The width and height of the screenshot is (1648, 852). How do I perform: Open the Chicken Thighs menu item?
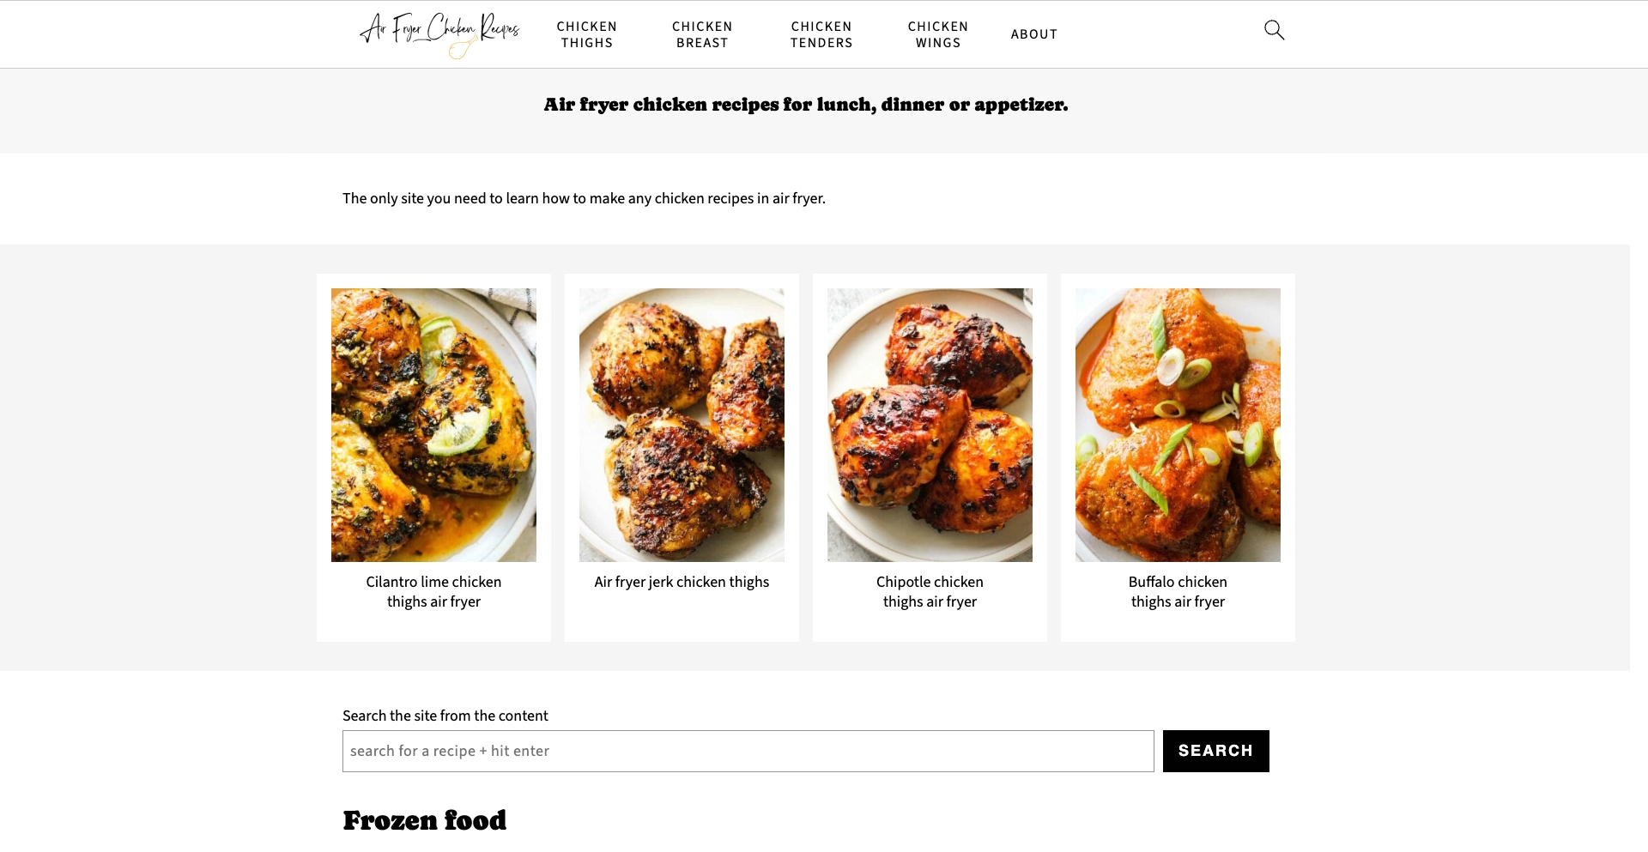pos(586,34)
